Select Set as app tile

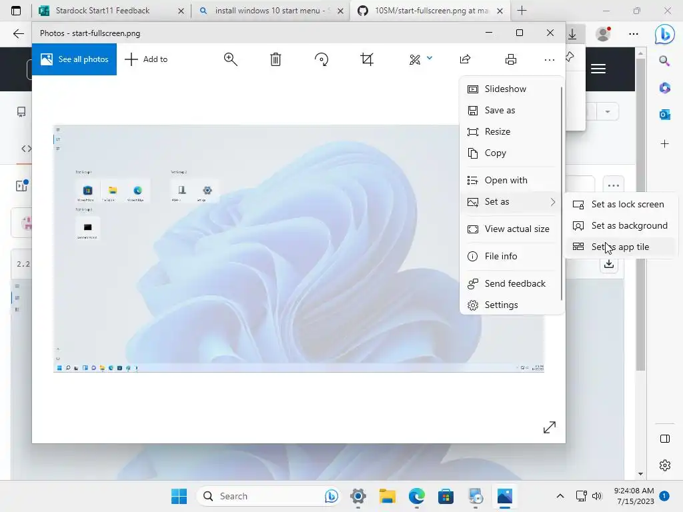pyautogui.click(x=621, y=247)
